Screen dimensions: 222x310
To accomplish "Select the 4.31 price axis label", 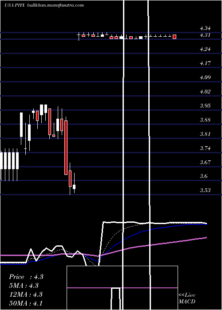I will tap(205, 35).
